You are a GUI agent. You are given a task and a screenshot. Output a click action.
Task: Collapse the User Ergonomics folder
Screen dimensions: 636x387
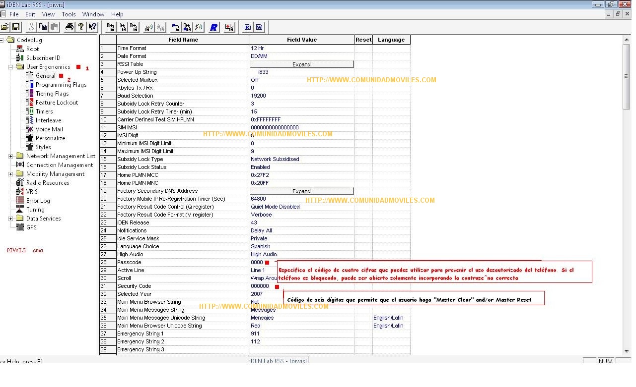tap(11, 67)
